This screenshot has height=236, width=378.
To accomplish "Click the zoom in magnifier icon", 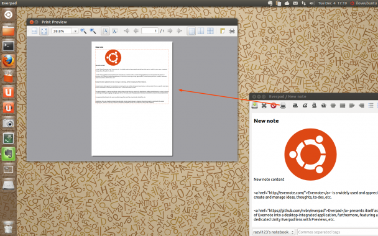I will [93, 31].
